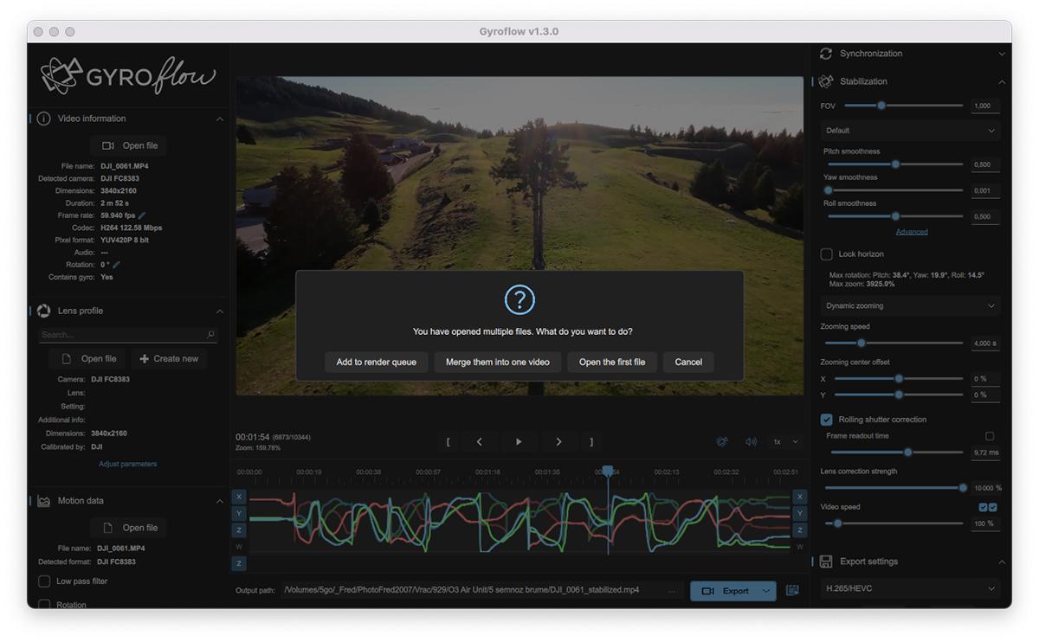Image resolution: width=1039 pixels, height=642 pixels.
Task: Toggle X axis button right of chart
Action: tap(800, 497)
